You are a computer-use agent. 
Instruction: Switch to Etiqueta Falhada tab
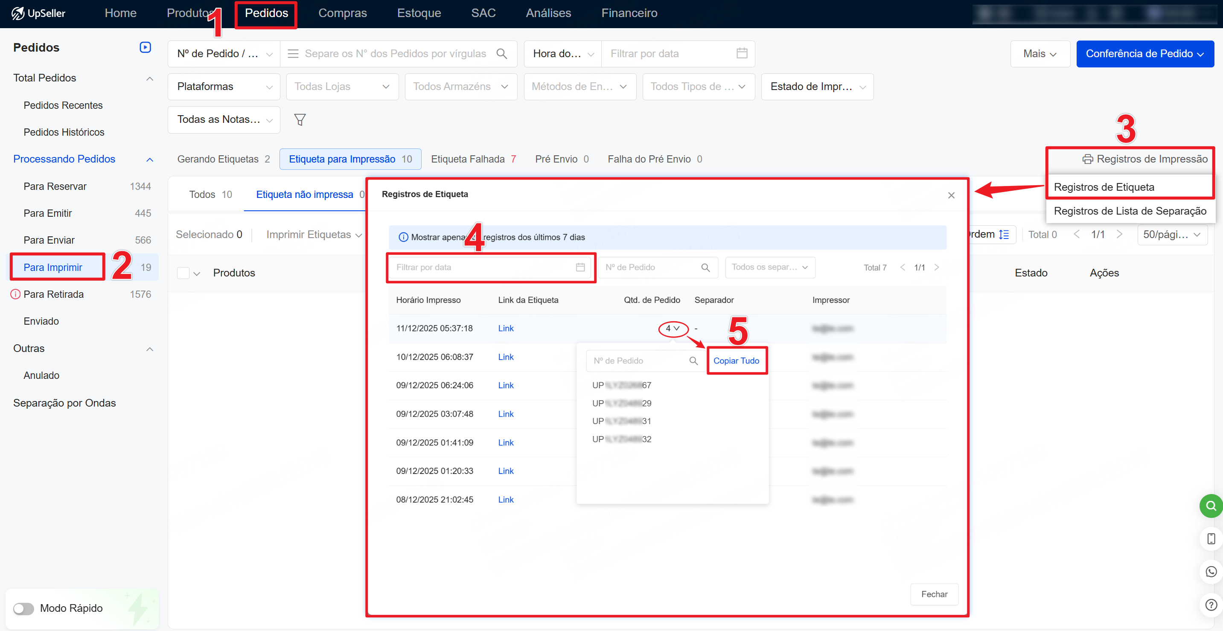point(473,159)
